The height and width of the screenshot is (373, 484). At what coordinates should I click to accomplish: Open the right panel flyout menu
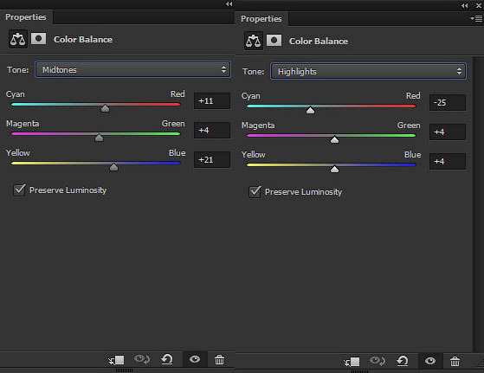point(476,19)
